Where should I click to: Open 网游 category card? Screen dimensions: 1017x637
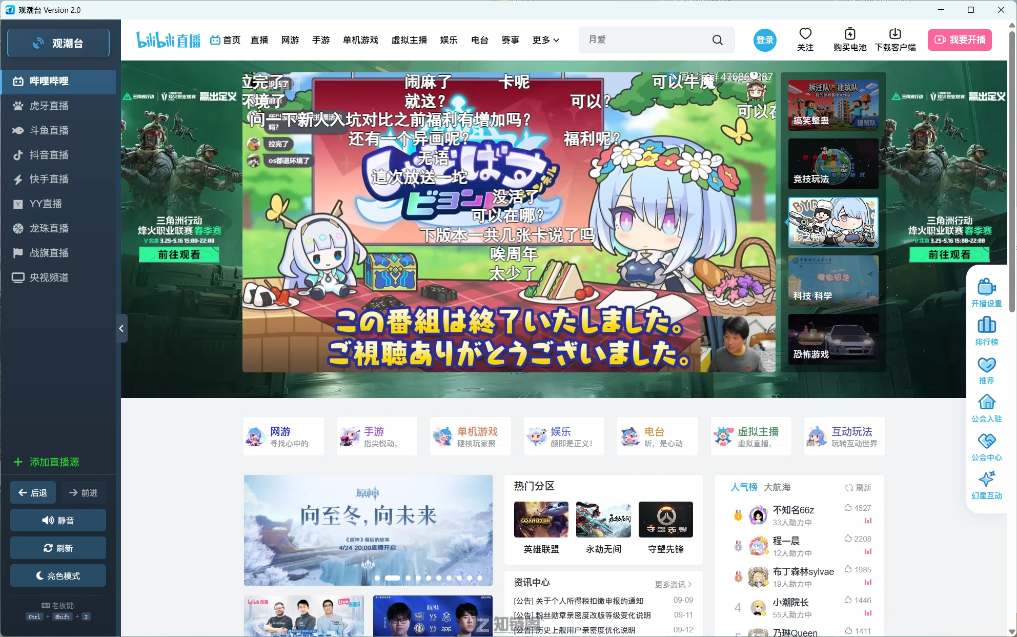(x=283, y=436)
